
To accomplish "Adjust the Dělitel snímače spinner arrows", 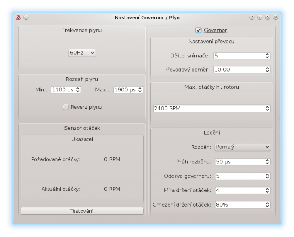I will tap(267, 56).
